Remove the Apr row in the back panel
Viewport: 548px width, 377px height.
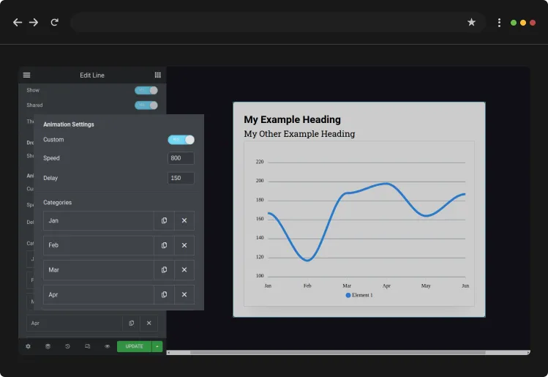[149, 323]
